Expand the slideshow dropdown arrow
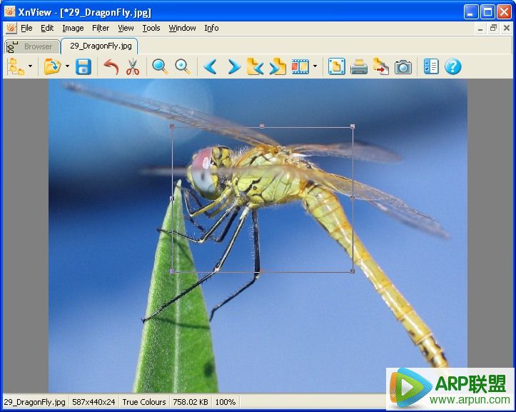516x412 pixels. point(315,66)
